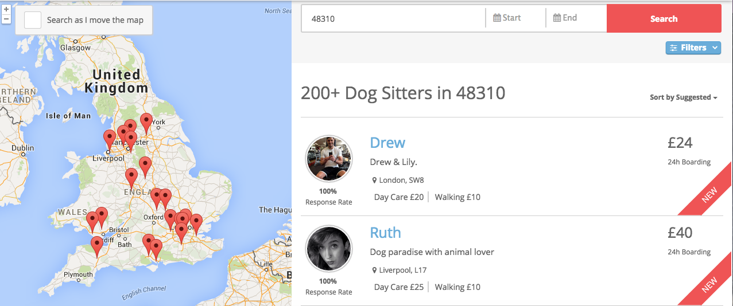Click Drew's £24 boarding price
The width and height of the screenshot is (733, 306).
click(x=680, y=143)
